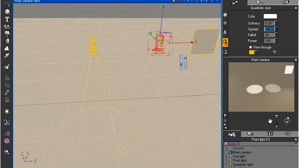Click the antenna icon next to the orange swatch
The width and height of the screenshot is (299, 168).
pos(274,52)
